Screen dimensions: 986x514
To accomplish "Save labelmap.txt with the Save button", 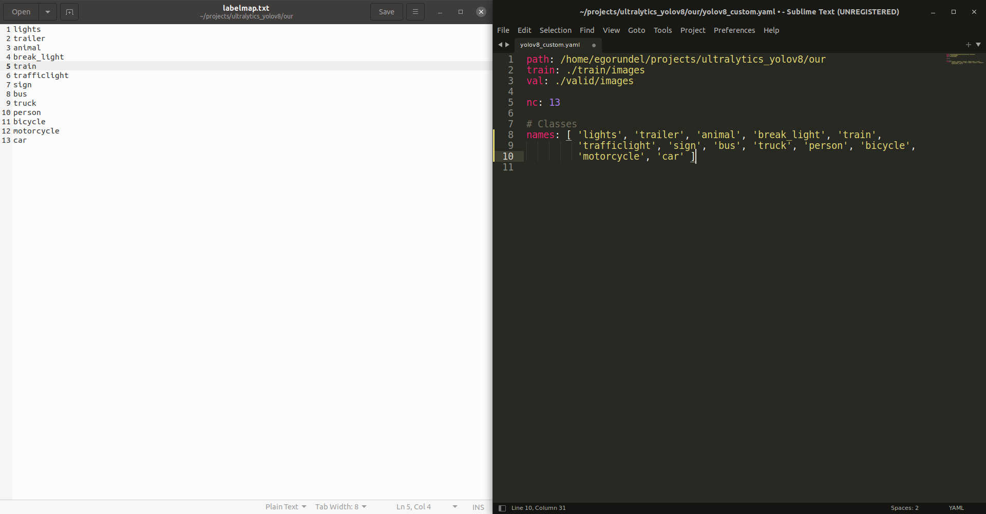I will click(386, 11).
